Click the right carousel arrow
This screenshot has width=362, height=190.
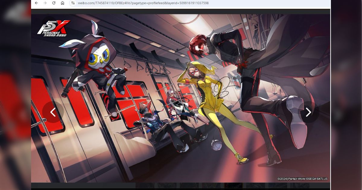(308, 112)
